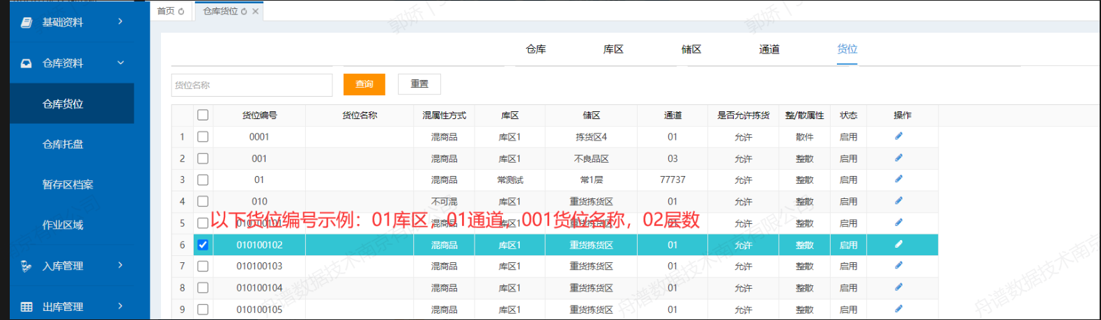1101x320 pixels.
Task: Click the edit pencil for location 010100103
Action: 898,266
